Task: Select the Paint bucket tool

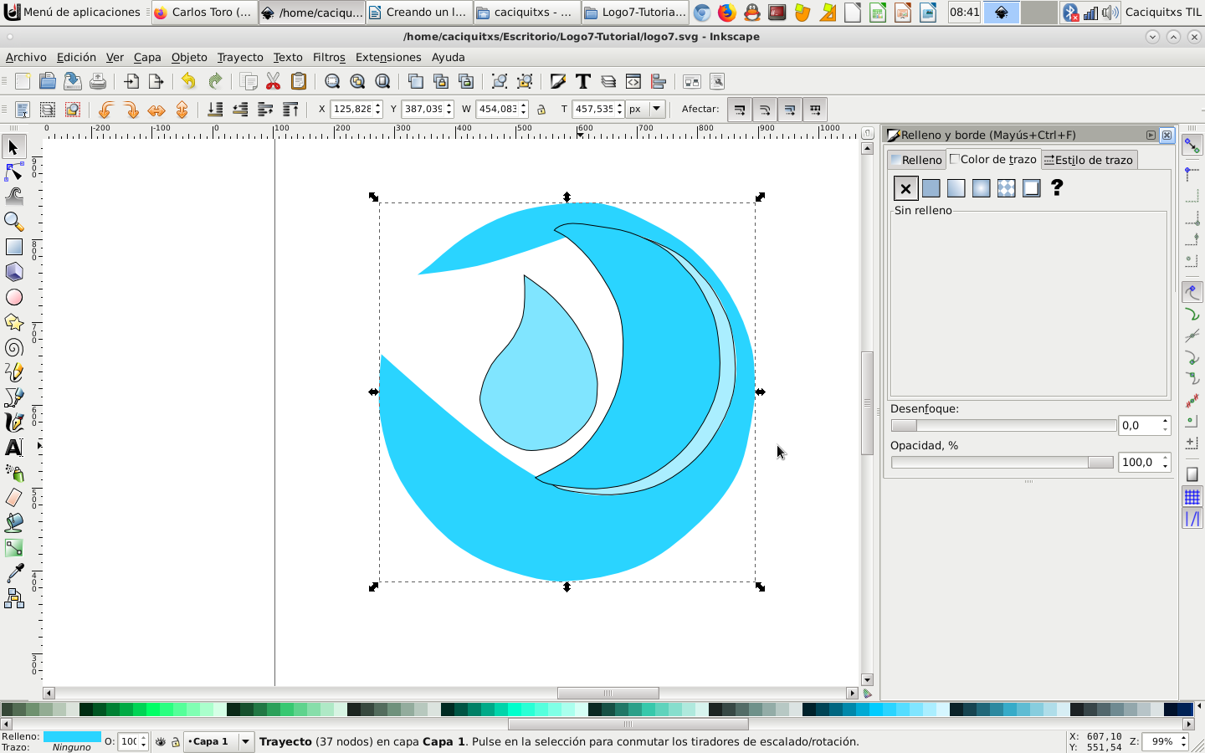Action: click(x=14, y=523)
